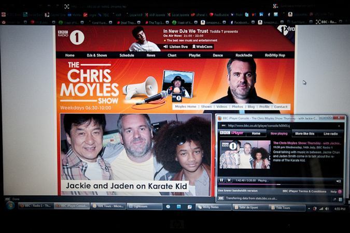Switch to the More like this tab
Image resolution: width=350 pixels, height=233 pixels.
tap(304, 134)
